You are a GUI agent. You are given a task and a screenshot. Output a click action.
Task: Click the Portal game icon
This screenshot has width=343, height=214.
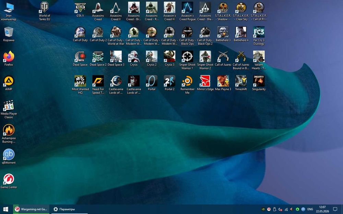point(152,83)
